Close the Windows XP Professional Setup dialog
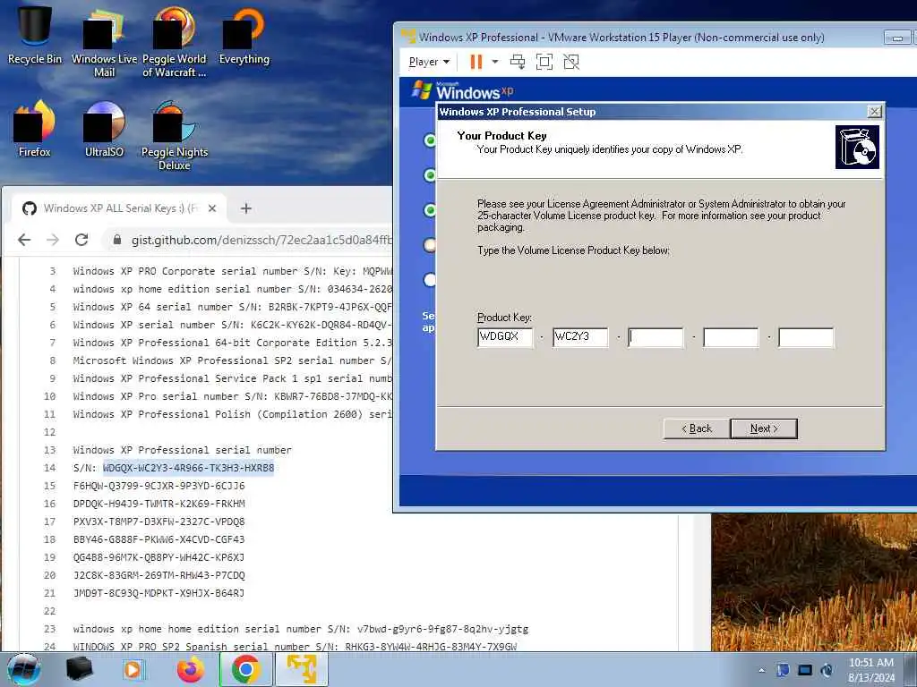This screenshot has height=687, width=917. [x=874, y=112]
